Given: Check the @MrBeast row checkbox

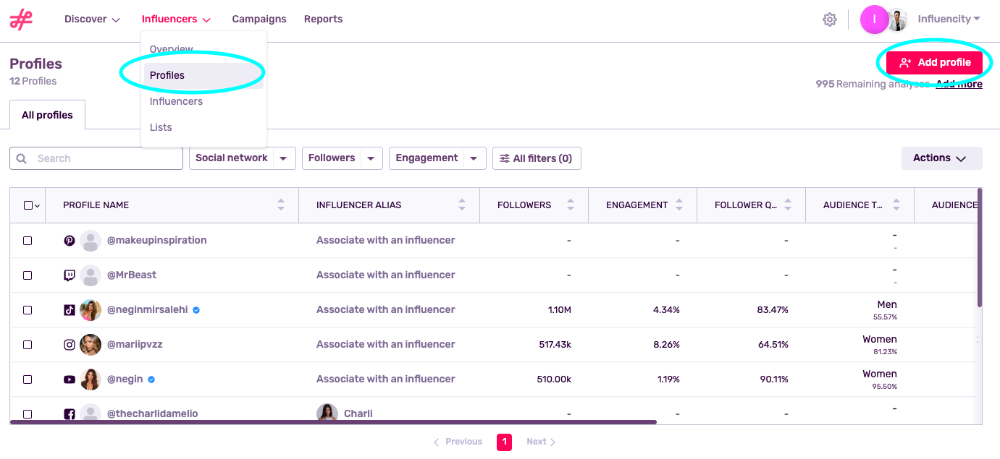Looking at the screenshot, I should pyautogui.click(x=28, y=275).
